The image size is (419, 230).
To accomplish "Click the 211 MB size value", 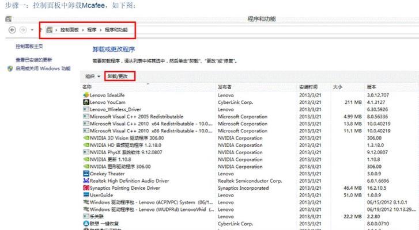I will tap(353, 102).
